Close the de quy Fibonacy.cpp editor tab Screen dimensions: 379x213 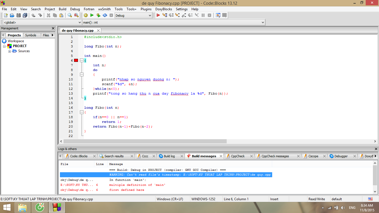coord(98,31)
